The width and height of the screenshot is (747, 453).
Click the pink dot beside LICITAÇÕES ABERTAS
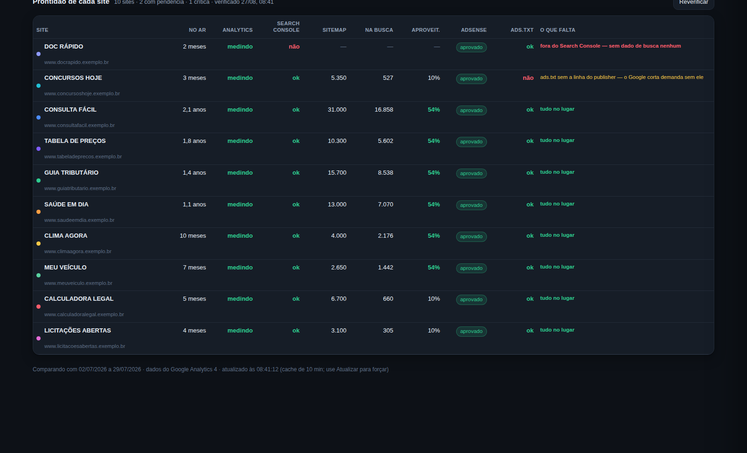(x=38, y=339)
